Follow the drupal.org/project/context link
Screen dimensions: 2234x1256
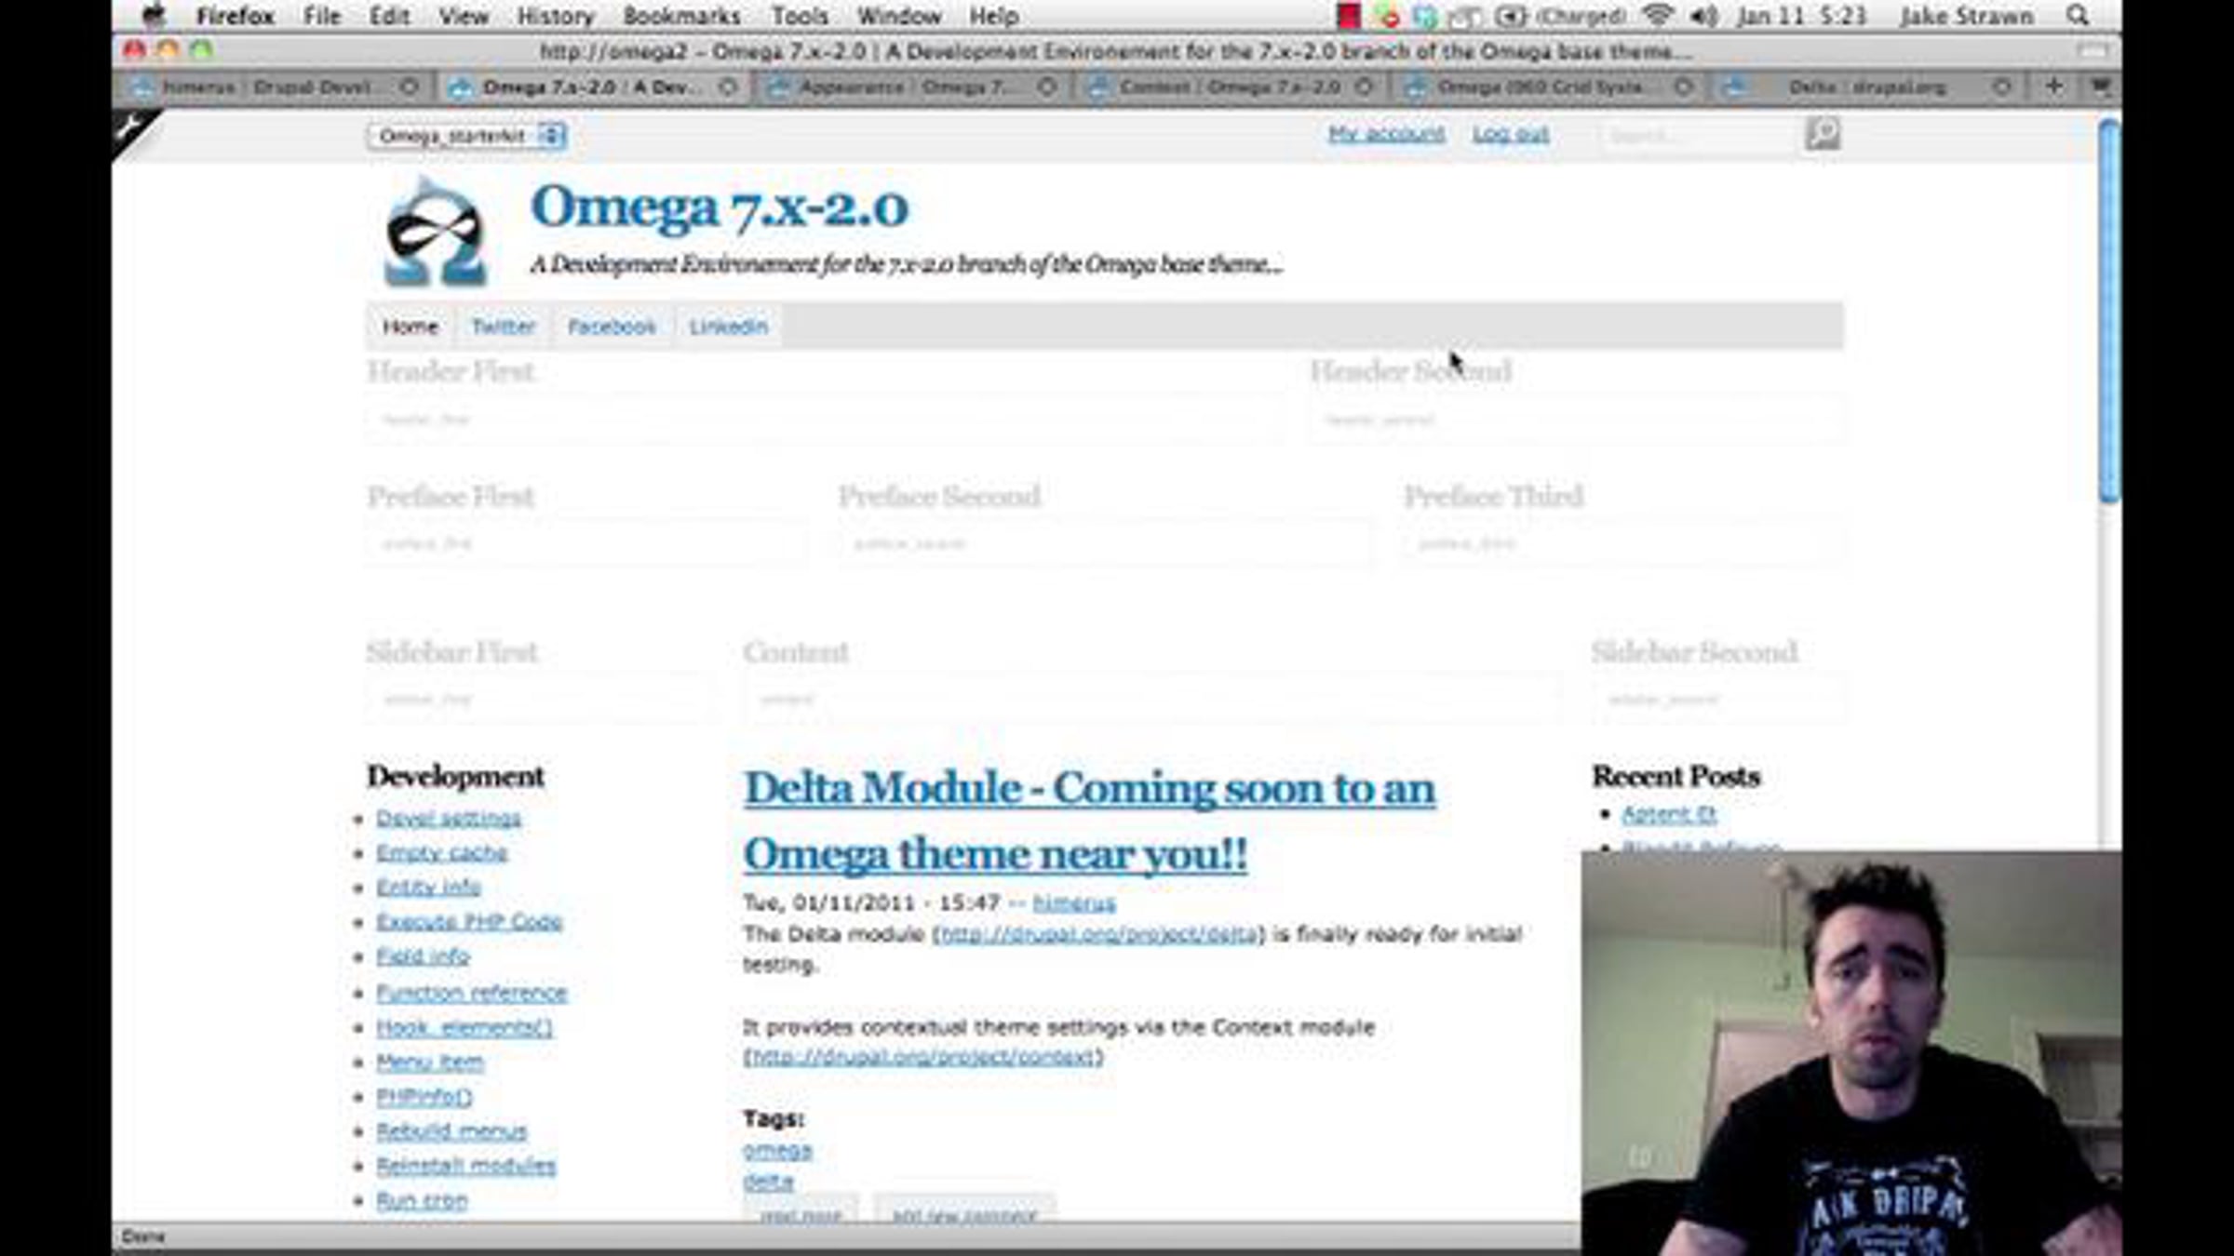pos(922,1057)
